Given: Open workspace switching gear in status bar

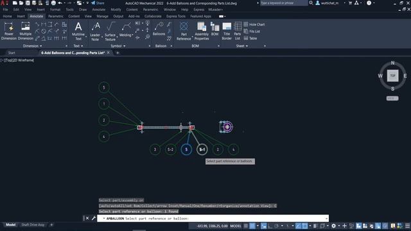Looking at the screenshot, I should click(x=333, y=226).
